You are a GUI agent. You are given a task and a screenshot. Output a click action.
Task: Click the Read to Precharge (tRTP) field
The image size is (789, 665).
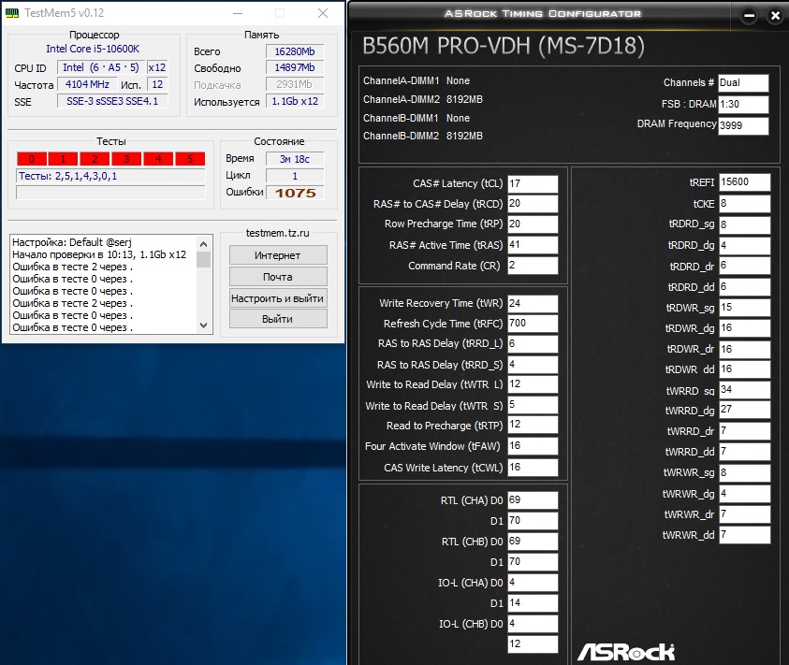[x=533, y=425]
